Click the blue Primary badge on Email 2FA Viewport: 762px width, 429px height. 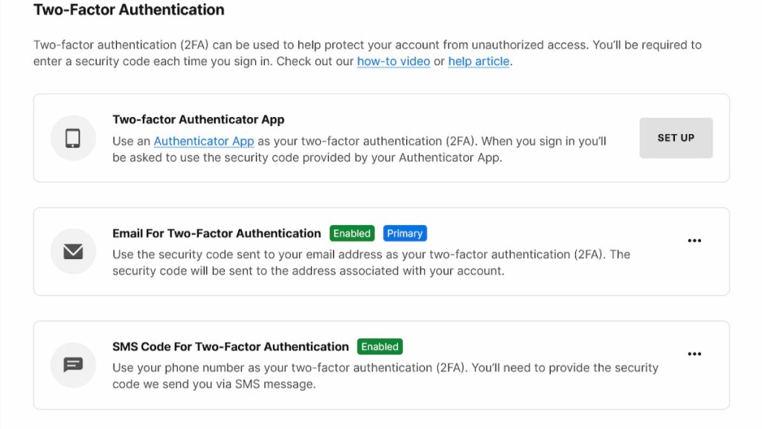coord(405,233)
